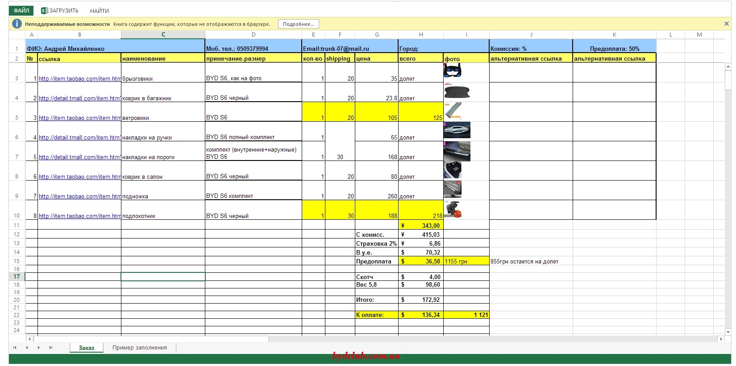
Task: Open the ФАЙЛ menu
Action: [x=21, y=11]
